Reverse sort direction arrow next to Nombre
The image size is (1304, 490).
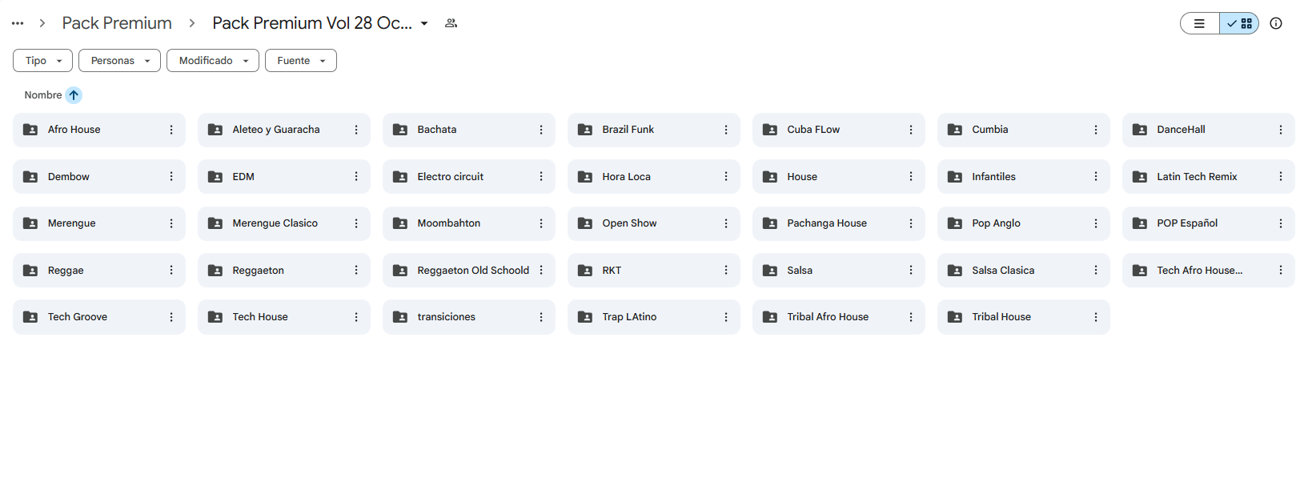pyautogui.click(x=74, y=95)
